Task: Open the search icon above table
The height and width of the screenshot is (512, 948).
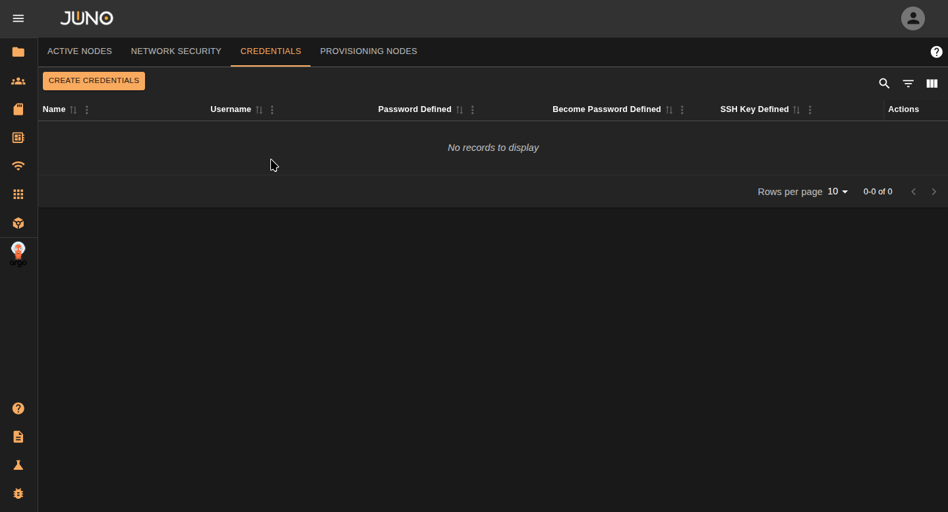Action: (884, 84)
